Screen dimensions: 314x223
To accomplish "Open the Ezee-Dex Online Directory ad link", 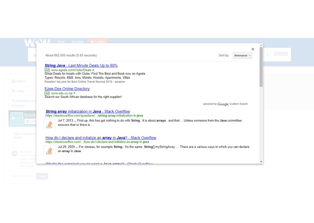I will [67, 88].
